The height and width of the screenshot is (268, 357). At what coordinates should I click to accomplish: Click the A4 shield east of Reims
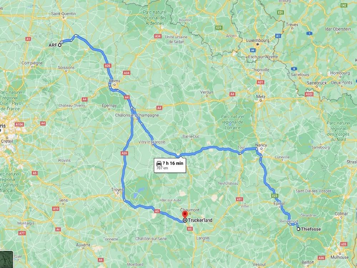click(x=127, y=97)
